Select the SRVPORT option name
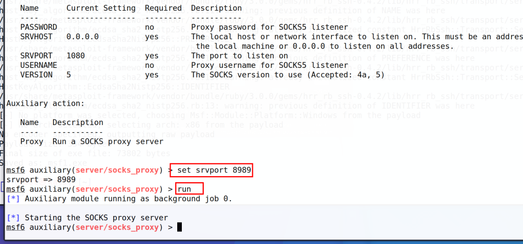The image size is (523, 244). coord(36,56)
